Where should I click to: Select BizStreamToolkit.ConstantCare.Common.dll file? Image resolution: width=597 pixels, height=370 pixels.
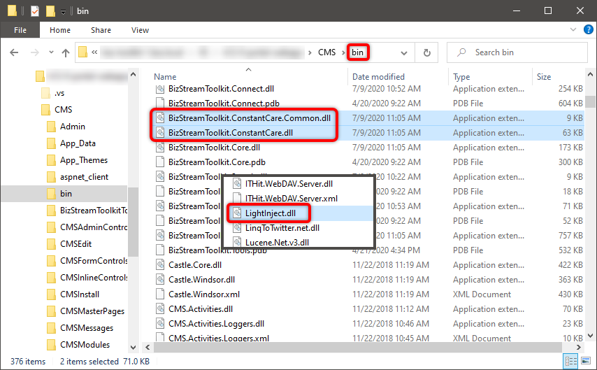click(x=250, y=118)
